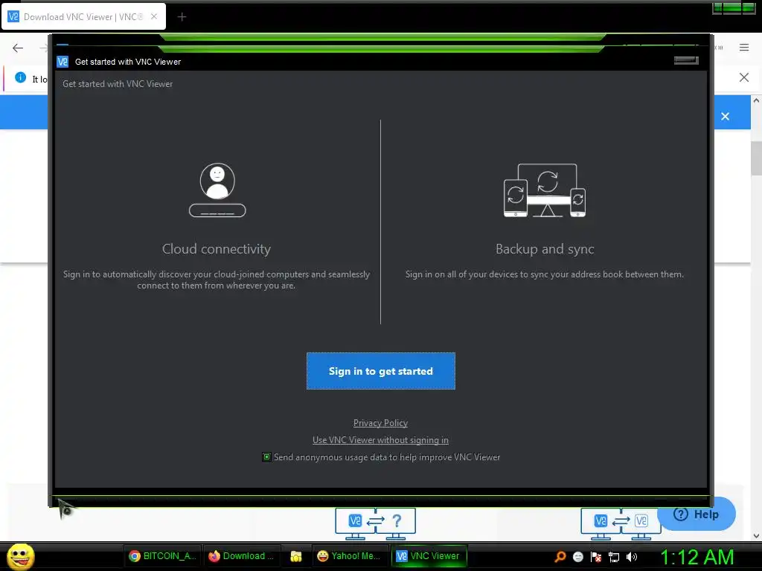Open the file folder taskbar icon

[296, 556]
